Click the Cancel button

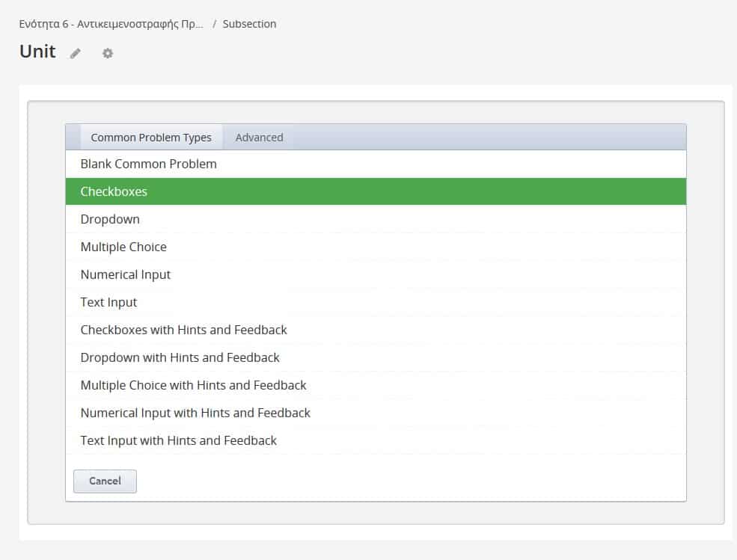point(105,481)
